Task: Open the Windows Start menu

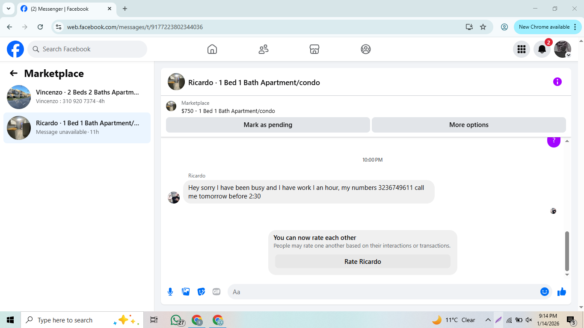Action: (10, 320)
